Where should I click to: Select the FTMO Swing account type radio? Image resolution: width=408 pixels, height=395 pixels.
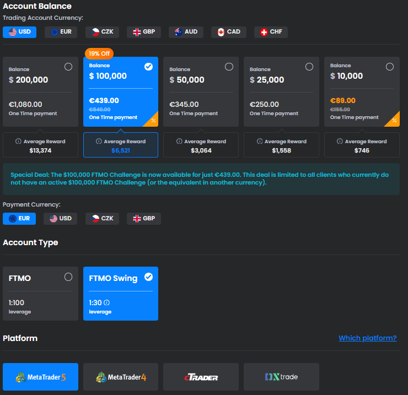[148, 277]
